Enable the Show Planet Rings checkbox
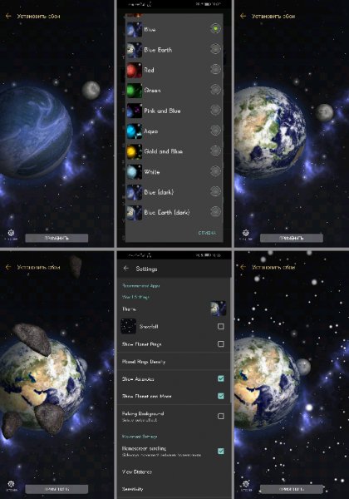349x499 pixels. (x=220, y=343)
